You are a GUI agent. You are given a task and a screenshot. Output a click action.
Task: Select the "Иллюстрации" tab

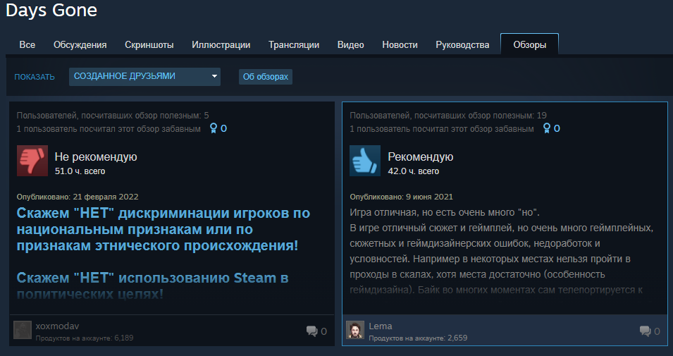tap(221, 44)
